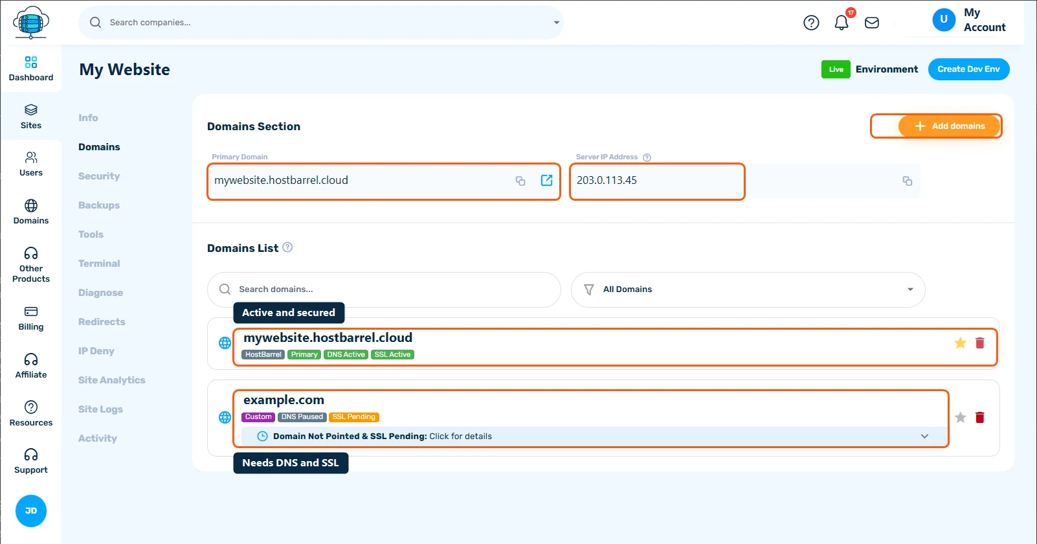This screenshot has width=1037, height=544.
Task: Open the IP Deny tab
Action: pyautogui.click(x=96, y=351)
